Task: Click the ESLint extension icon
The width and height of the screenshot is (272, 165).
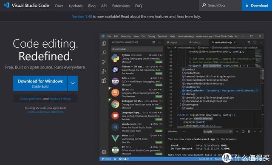Action: pos(115,93)
